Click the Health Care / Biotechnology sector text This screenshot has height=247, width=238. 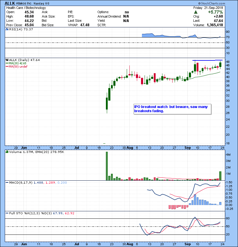[x=26, y=8]
